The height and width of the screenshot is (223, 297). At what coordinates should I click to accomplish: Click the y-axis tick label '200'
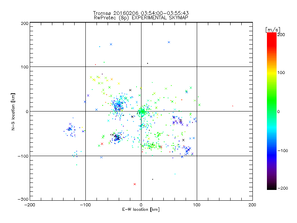tap(25, 23)
